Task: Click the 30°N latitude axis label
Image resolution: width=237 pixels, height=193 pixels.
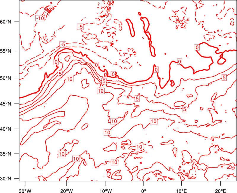Action: pos(6,179)
